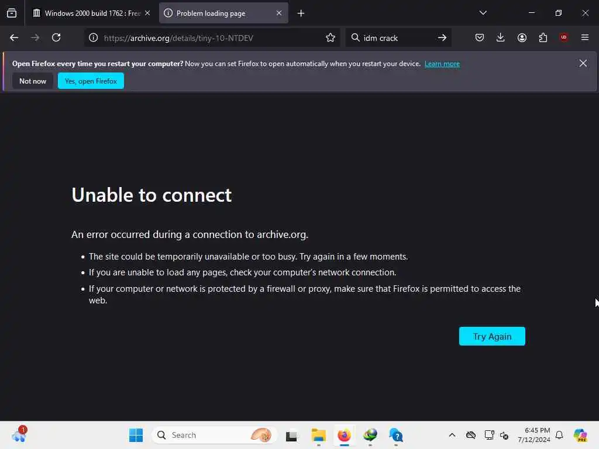
Task: Open the Extensions panel
Action: (x=543, y=37)
